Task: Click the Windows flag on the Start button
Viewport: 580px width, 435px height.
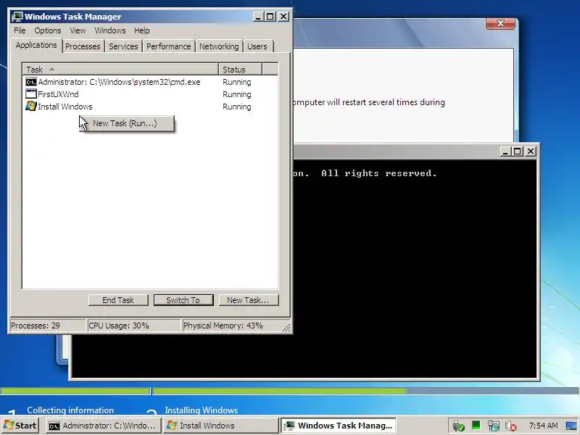Action: (x=9, y=426)
